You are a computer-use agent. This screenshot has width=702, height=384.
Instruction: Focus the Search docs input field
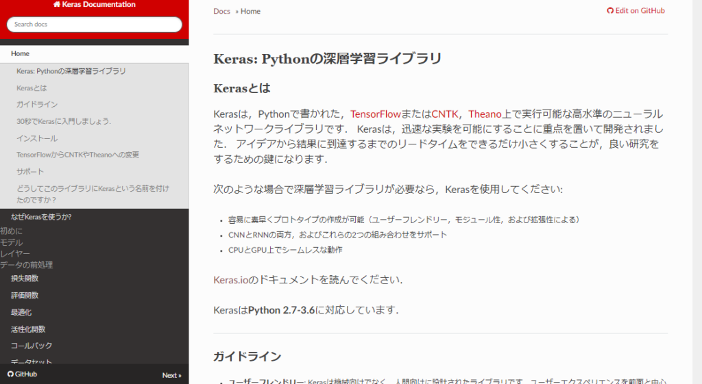click(x=95, y=25)
